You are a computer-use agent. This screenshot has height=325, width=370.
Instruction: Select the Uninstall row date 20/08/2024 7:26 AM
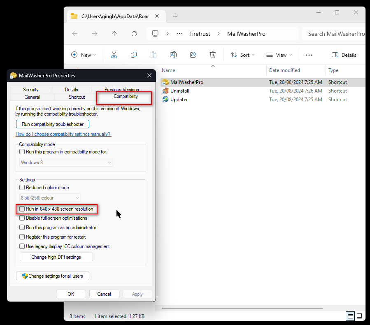tap(296, 91)
